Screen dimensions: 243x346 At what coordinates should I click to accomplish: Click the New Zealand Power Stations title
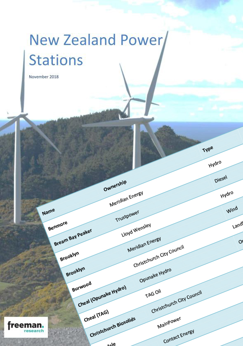96,50
